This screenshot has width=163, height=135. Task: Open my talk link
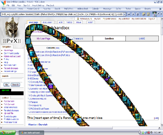pos(97,19)
